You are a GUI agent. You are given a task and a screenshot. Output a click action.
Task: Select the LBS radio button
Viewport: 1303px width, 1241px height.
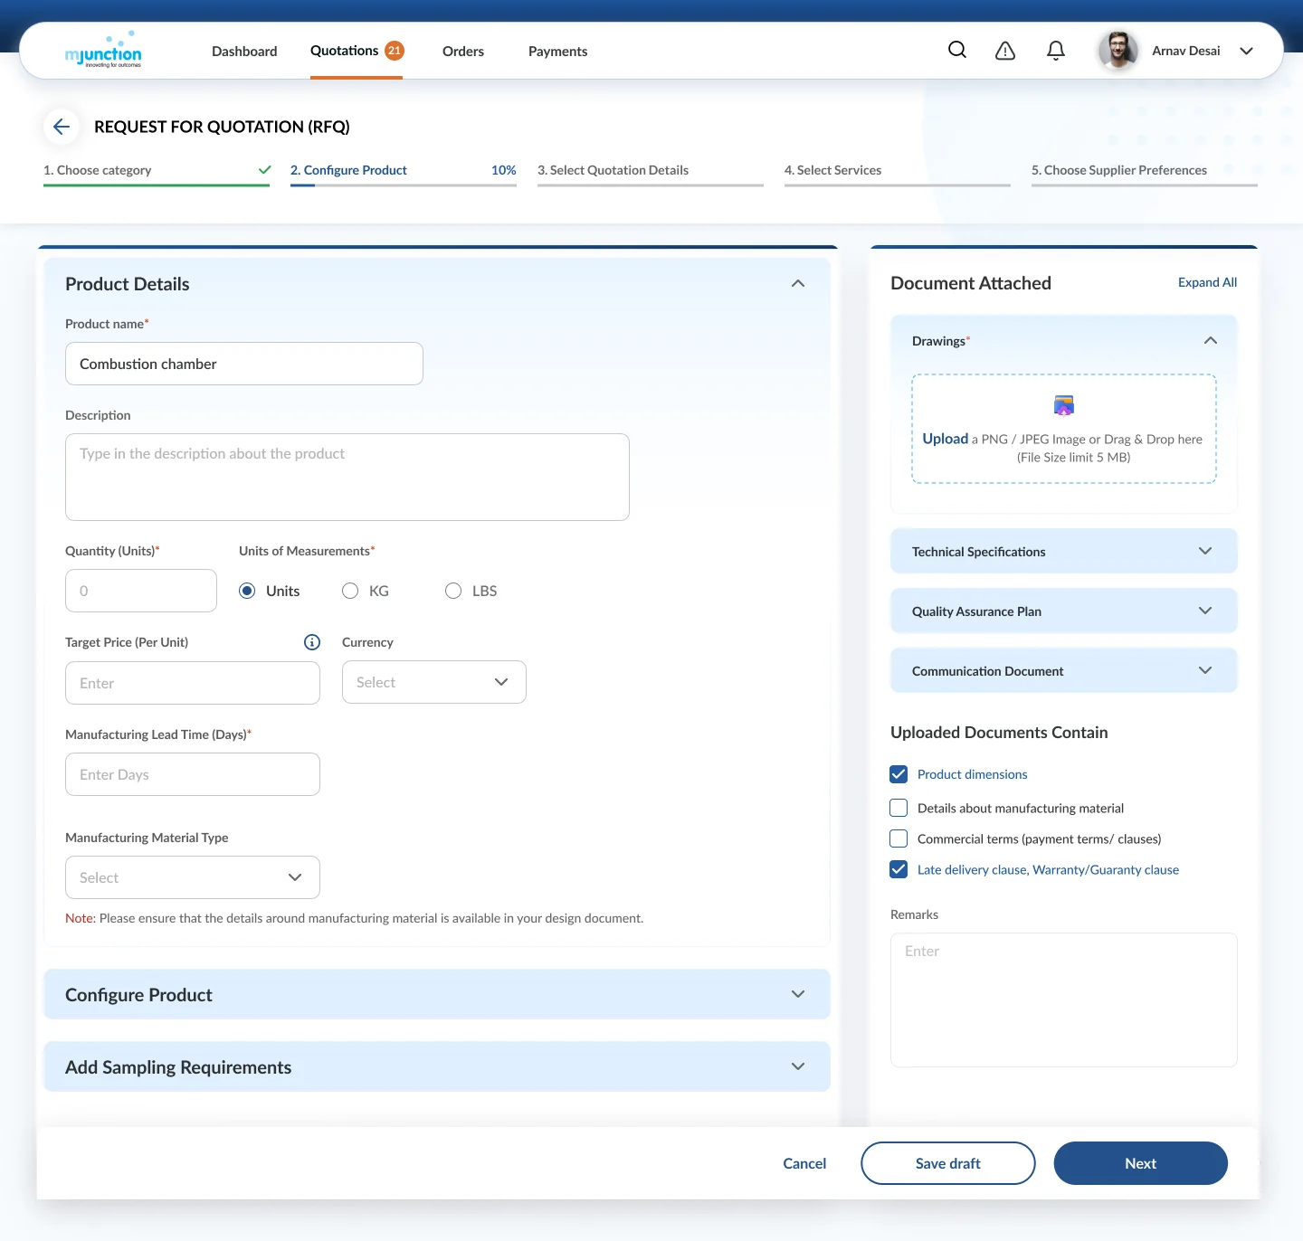453,591
